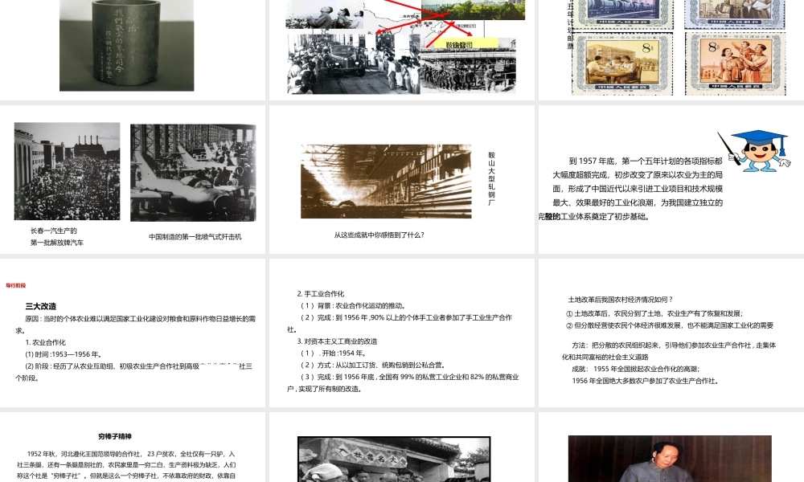Open the slide with the Mao portrait

[671, 447]
